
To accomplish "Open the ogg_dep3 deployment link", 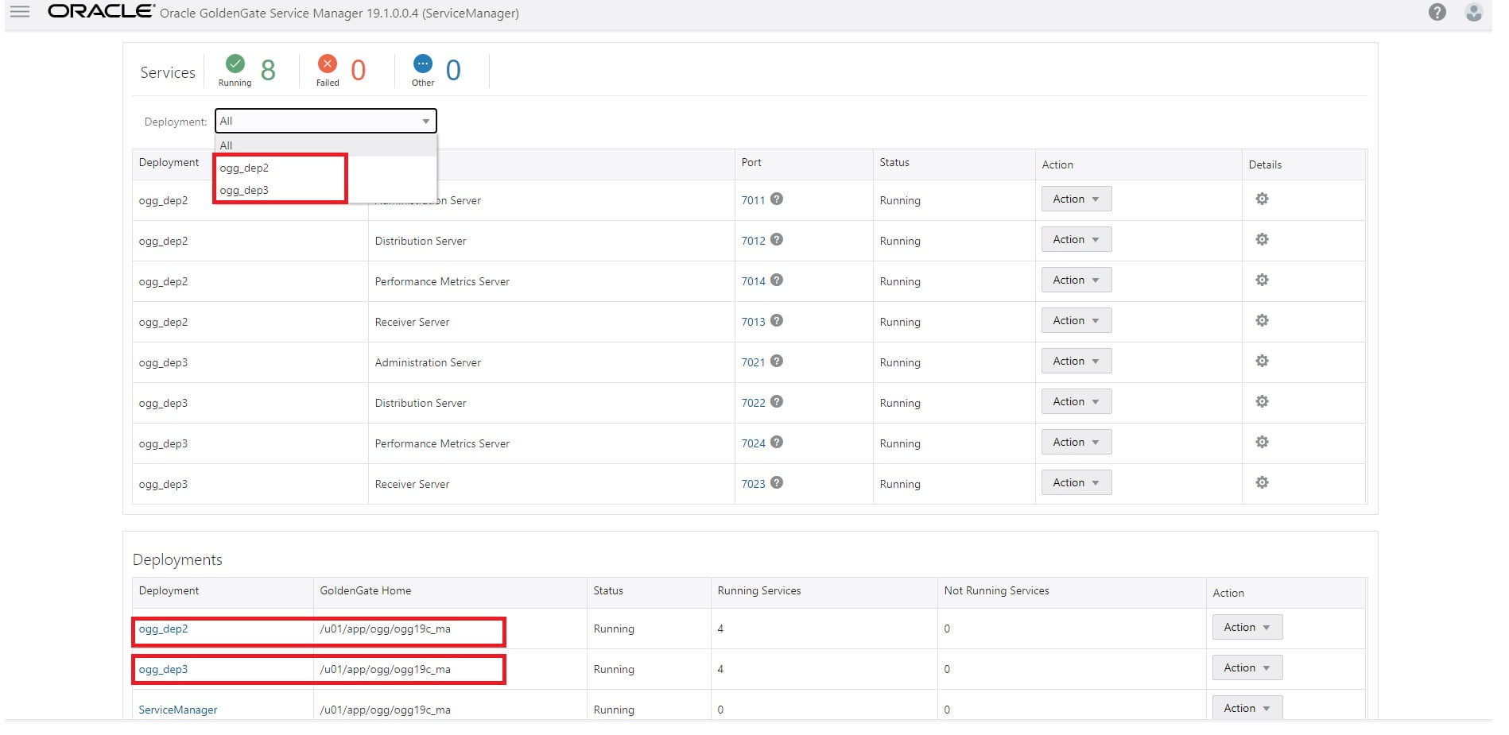I will pyautogui.click(x=163, y=669).
